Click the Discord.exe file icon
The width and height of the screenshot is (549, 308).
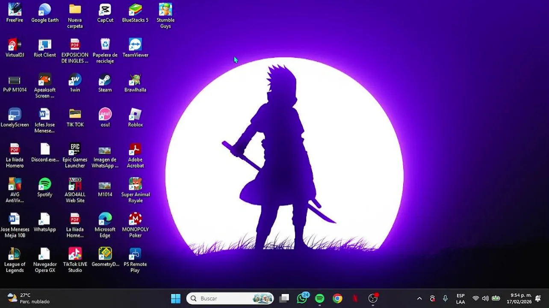coord(45,153)
